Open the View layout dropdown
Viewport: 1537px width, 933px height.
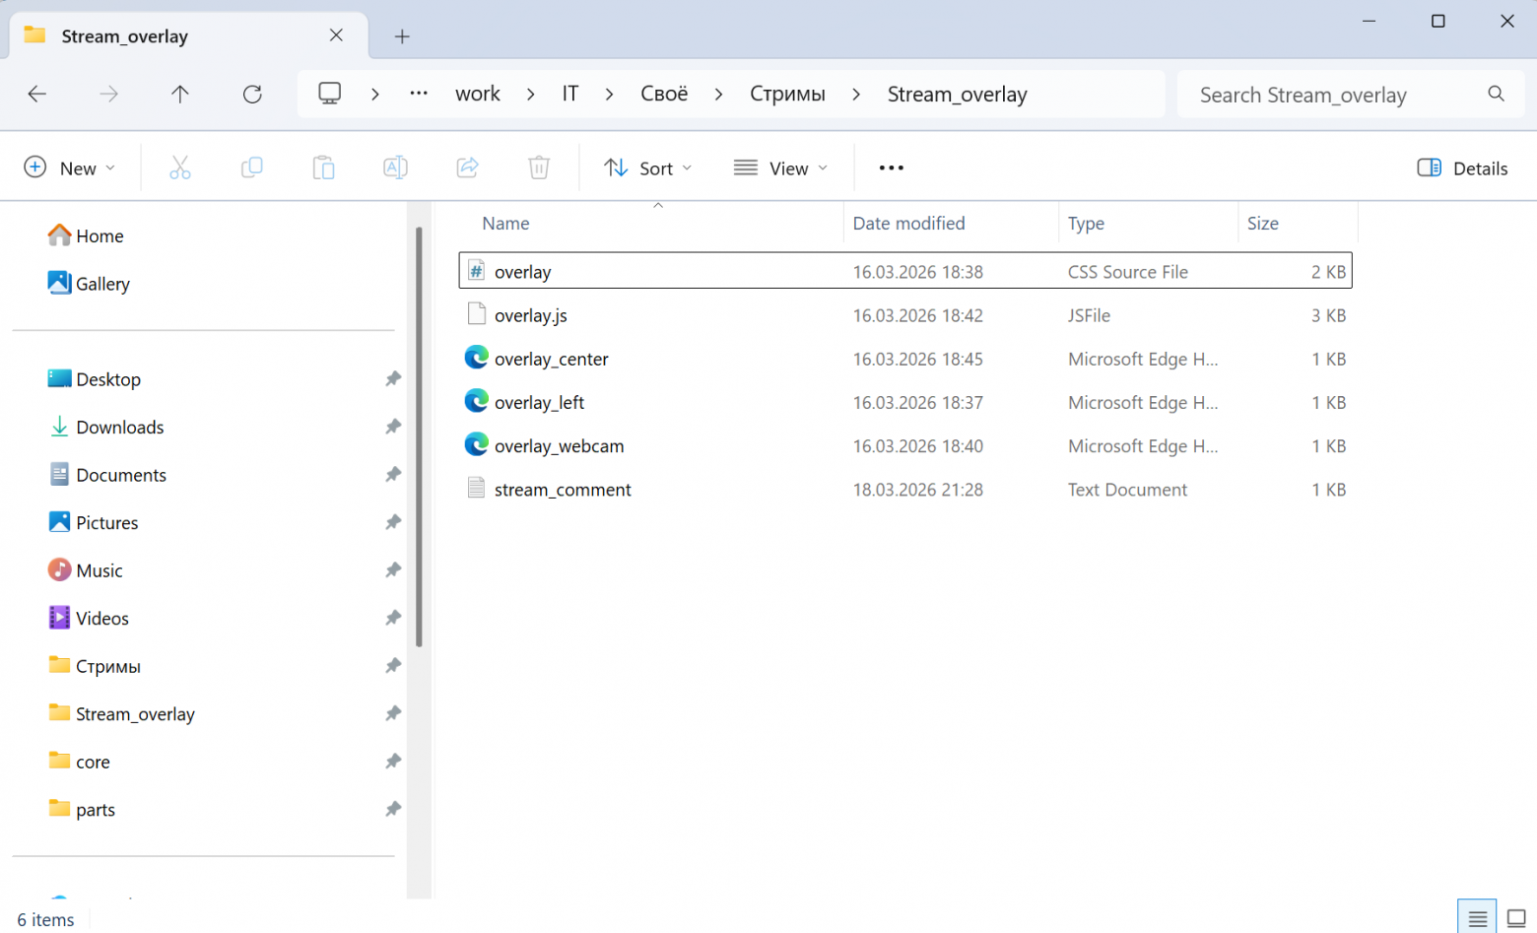(781, 168)
